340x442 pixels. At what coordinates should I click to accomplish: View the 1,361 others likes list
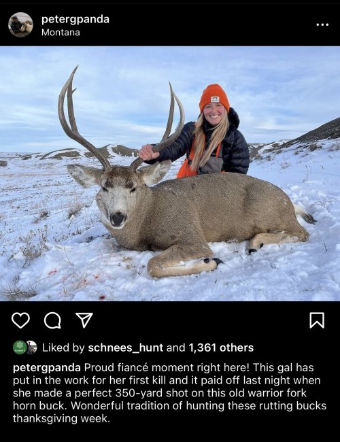[221, 347]
